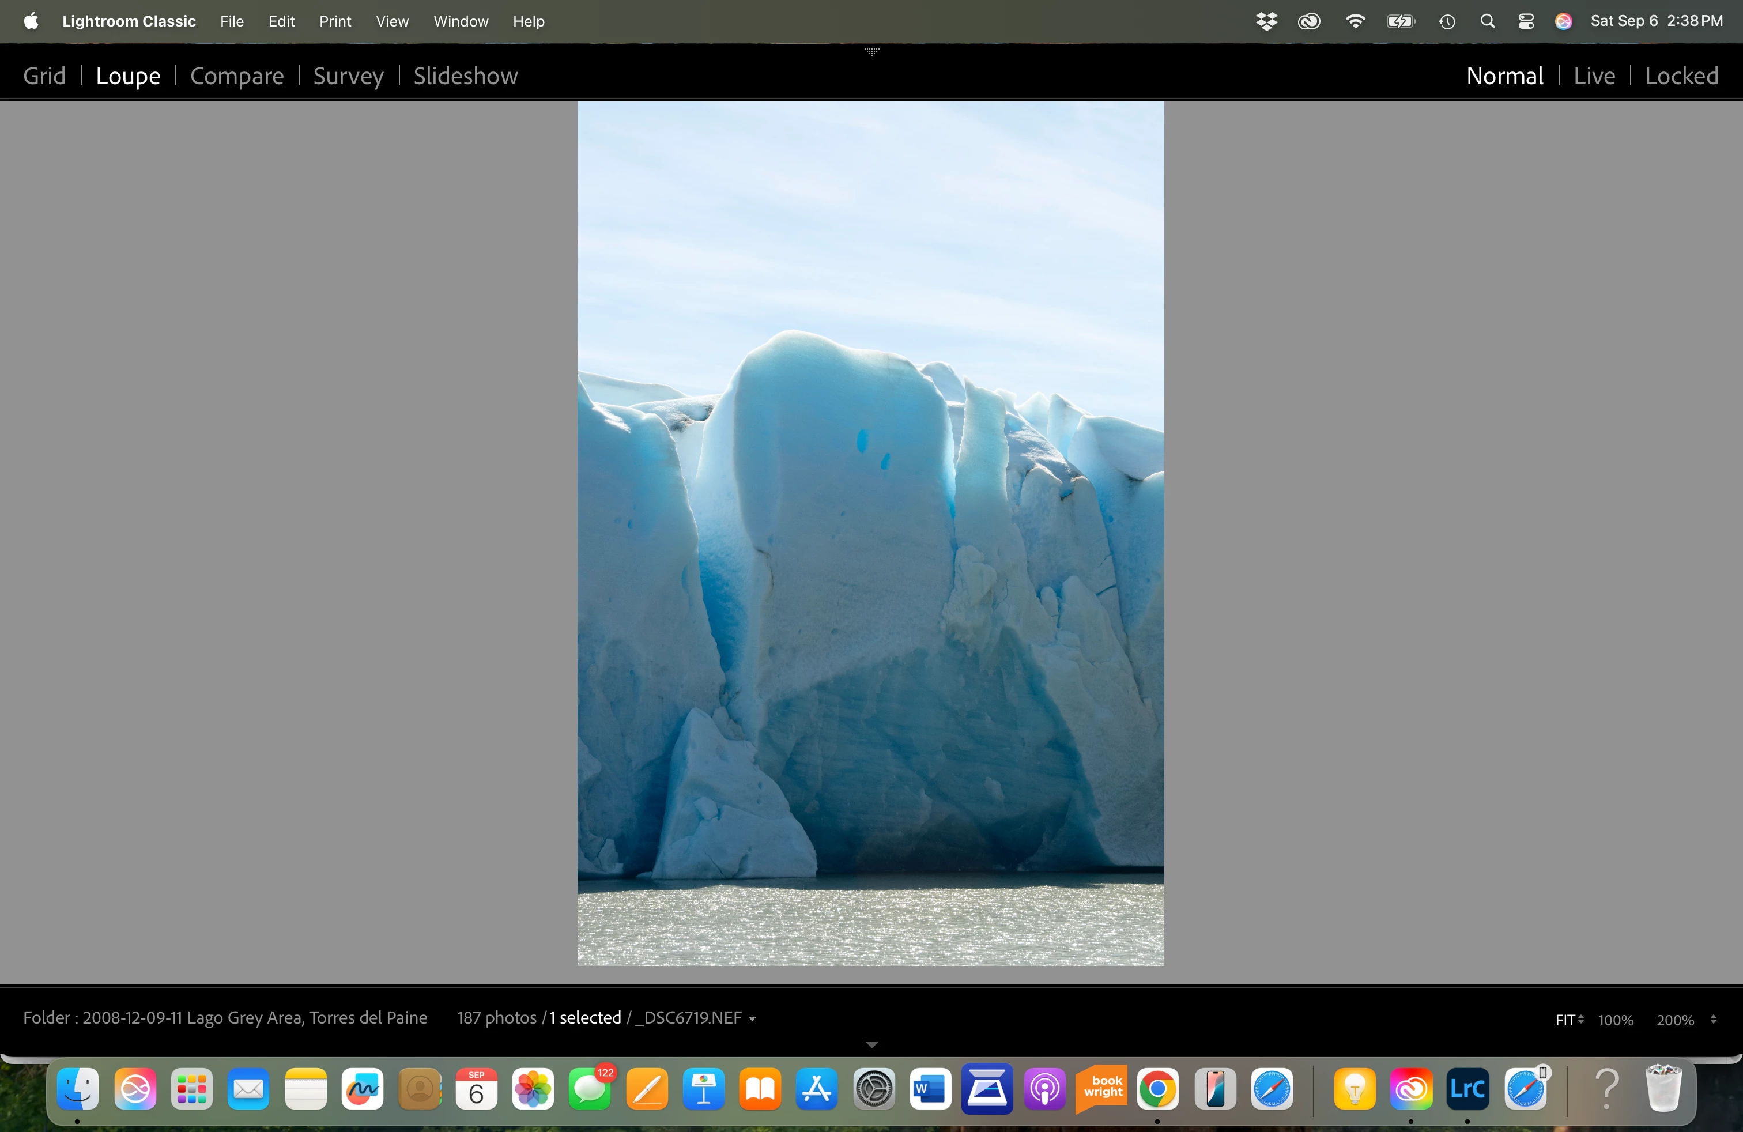Set secondary display mode to Locked
Screen dimensions: 1743x1132
[1681, 76]
